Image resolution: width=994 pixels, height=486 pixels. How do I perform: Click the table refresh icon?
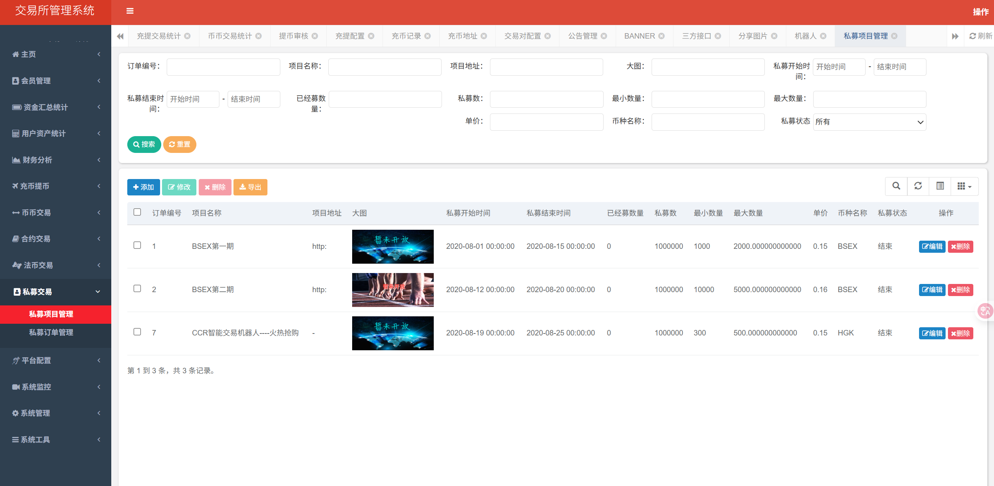tap(918, 186)
